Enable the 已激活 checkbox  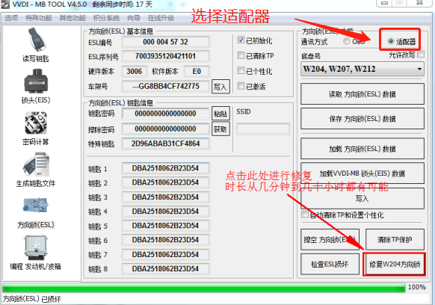241,86
